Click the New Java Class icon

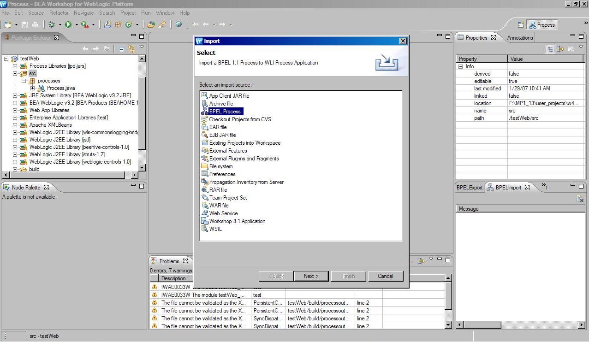129,24
